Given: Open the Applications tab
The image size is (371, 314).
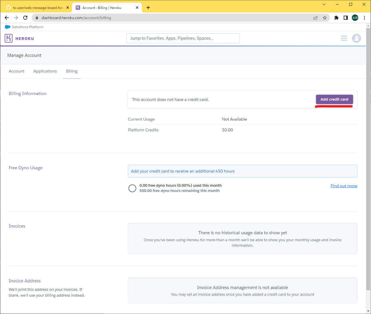Looking at the screenshot, I should tap(45, 71).
